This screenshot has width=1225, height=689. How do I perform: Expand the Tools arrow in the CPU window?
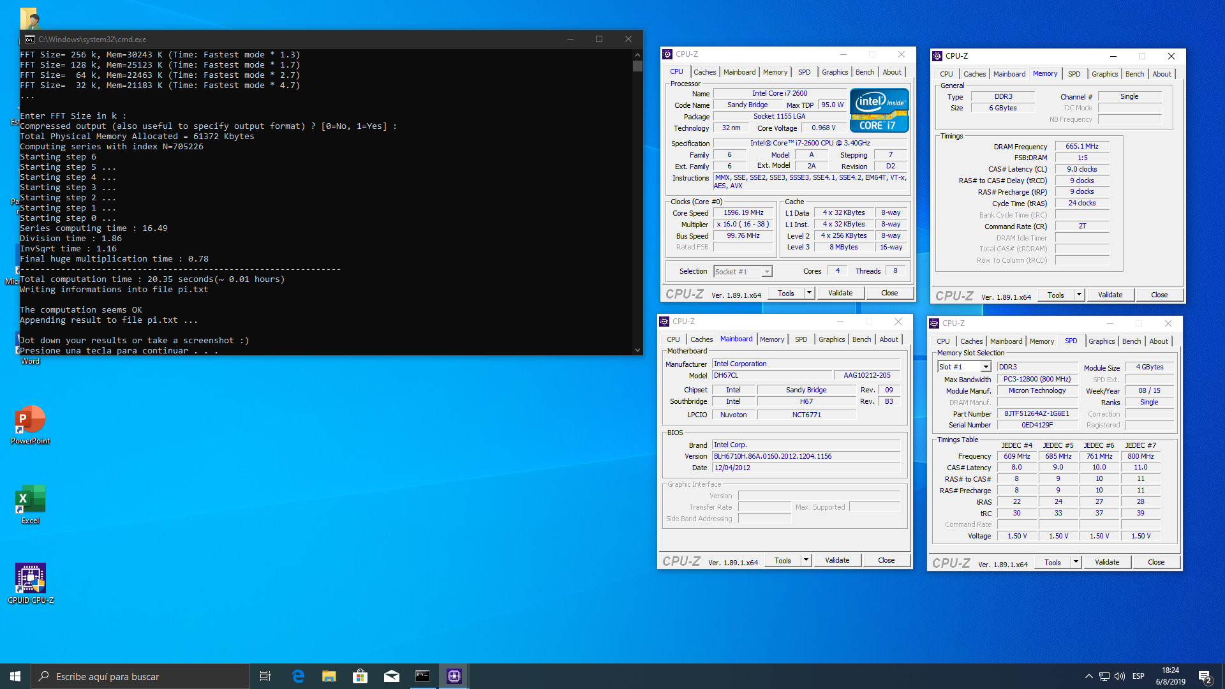coord(809,293)
